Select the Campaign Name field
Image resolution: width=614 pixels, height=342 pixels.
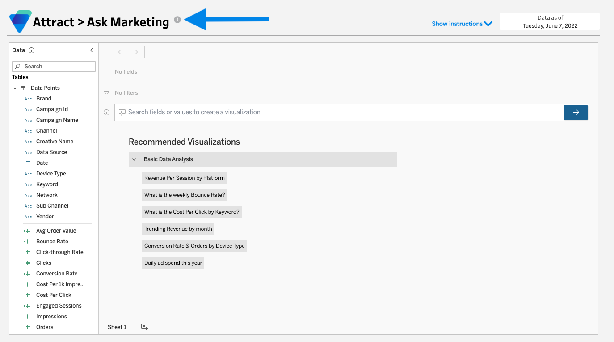[x=57, y=120]
